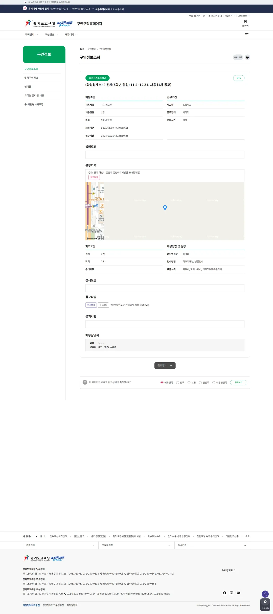Expand the 구직관리 navigation dropdown
The image size is (273, 614).
31,35
